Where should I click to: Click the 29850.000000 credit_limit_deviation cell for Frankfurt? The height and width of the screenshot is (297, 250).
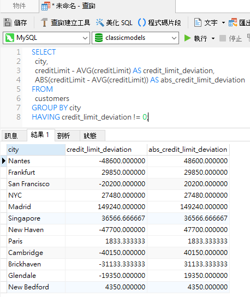106,173
